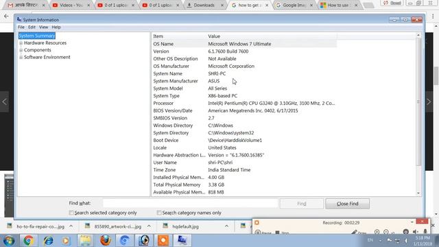The width and height of the screenshot is (439, 247).
Task: Enable Search selected category only
Action: [x=71, y=213]
